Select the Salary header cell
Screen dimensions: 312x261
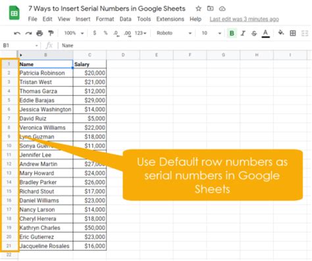90,64
